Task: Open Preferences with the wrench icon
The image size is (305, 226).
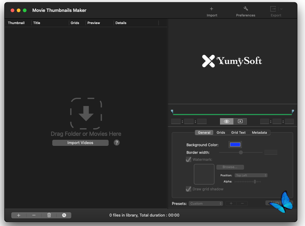Action: point(246,9)
